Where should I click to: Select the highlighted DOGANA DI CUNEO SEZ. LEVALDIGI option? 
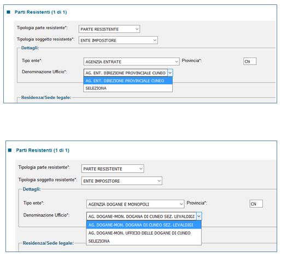pos(144,225)
